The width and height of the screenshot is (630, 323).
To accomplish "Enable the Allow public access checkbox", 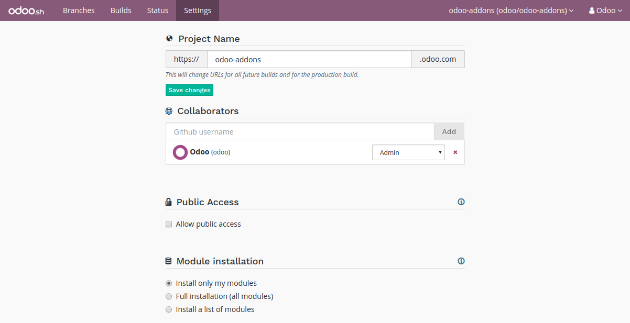I will 169,224.
